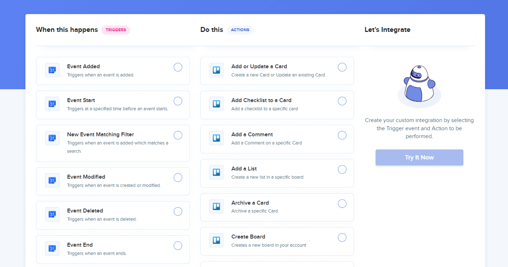Click the calendar icon next to Event End
Screen dimensions: 508x267
coord(52,248)
